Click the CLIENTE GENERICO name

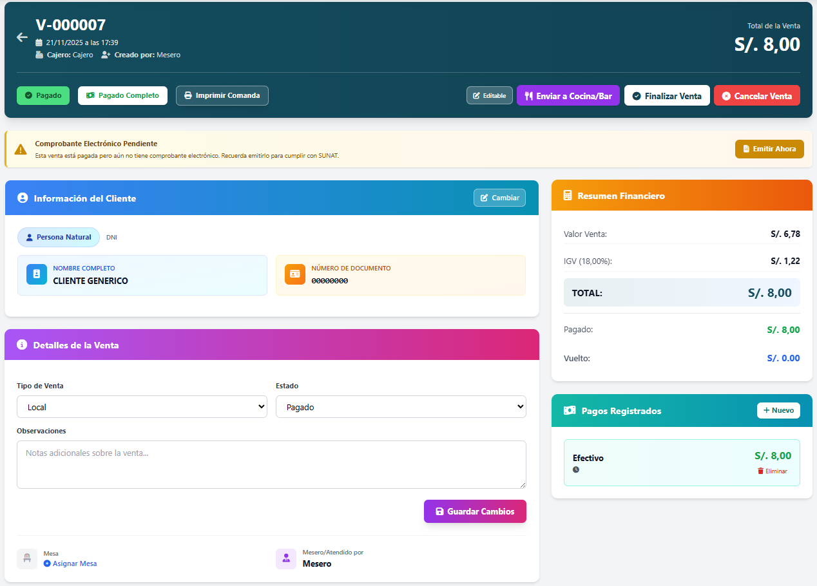(x=90, y=281)
